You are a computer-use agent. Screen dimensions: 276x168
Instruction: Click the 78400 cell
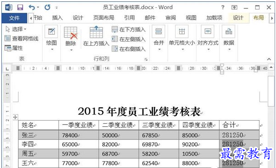pos(78,135)
